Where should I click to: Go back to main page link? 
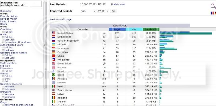click(61, 19)
